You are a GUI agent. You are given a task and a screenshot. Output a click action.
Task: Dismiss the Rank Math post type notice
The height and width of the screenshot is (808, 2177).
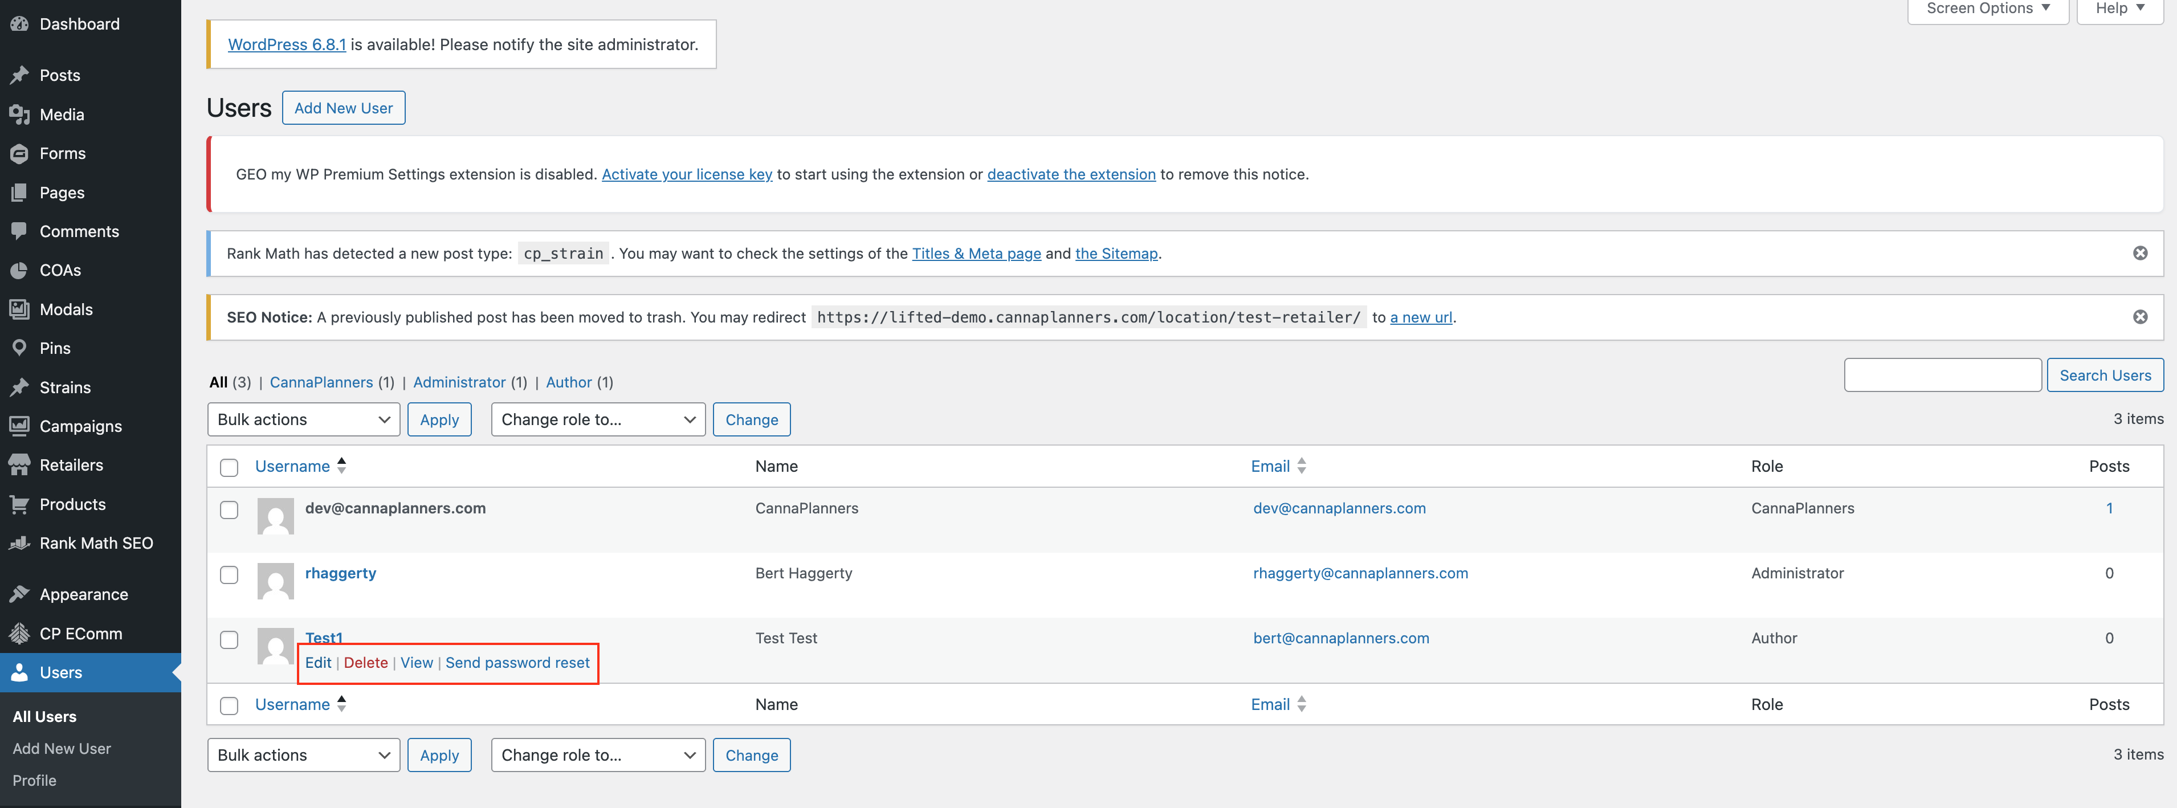pos(2140,254)
